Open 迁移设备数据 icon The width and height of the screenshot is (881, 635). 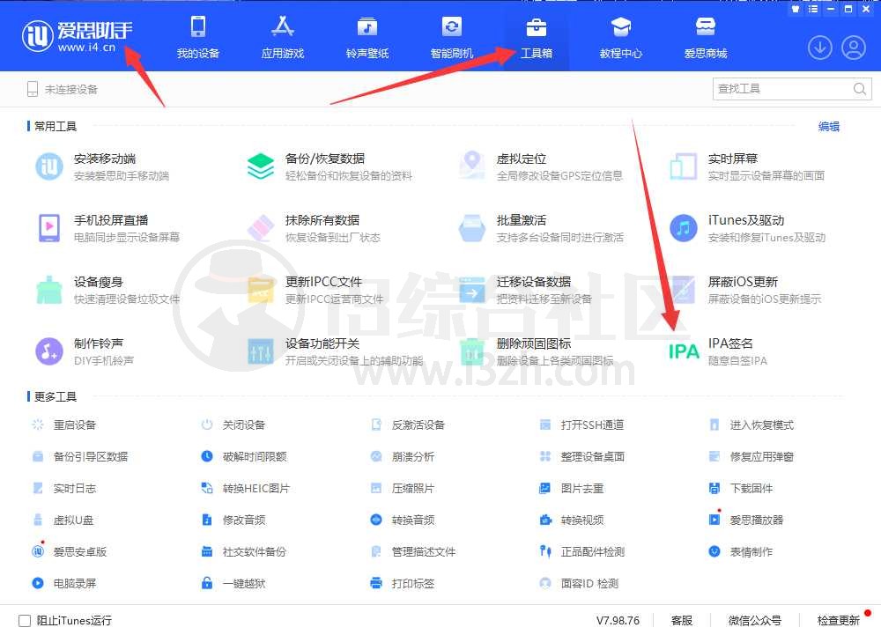[472, 290]
